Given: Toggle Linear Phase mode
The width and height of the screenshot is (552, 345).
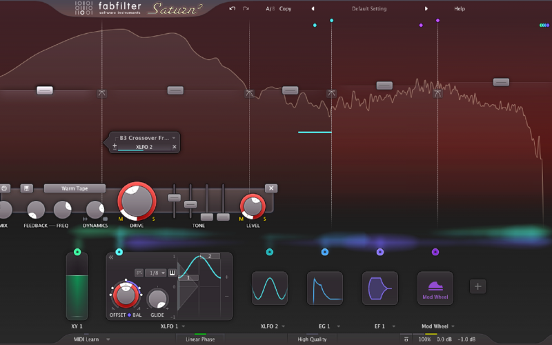Looking at the screenshot, I should 200,339.
